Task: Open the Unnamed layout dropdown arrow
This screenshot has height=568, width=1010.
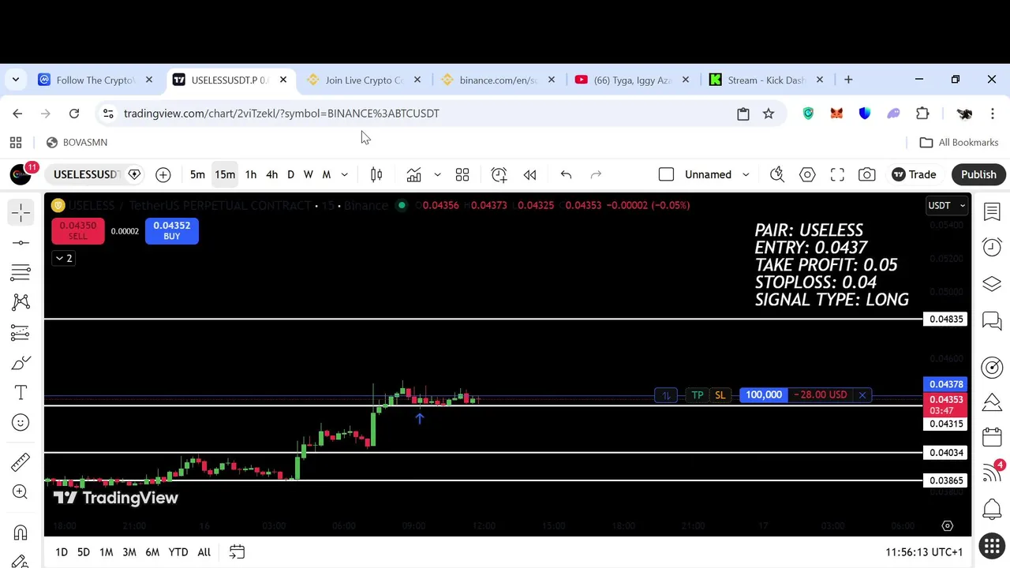Action: (746, 174)
